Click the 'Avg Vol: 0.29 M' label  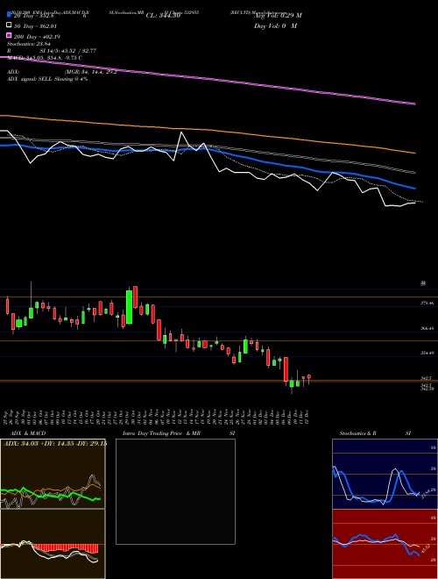pyautogui.click(x=278, y=16)
